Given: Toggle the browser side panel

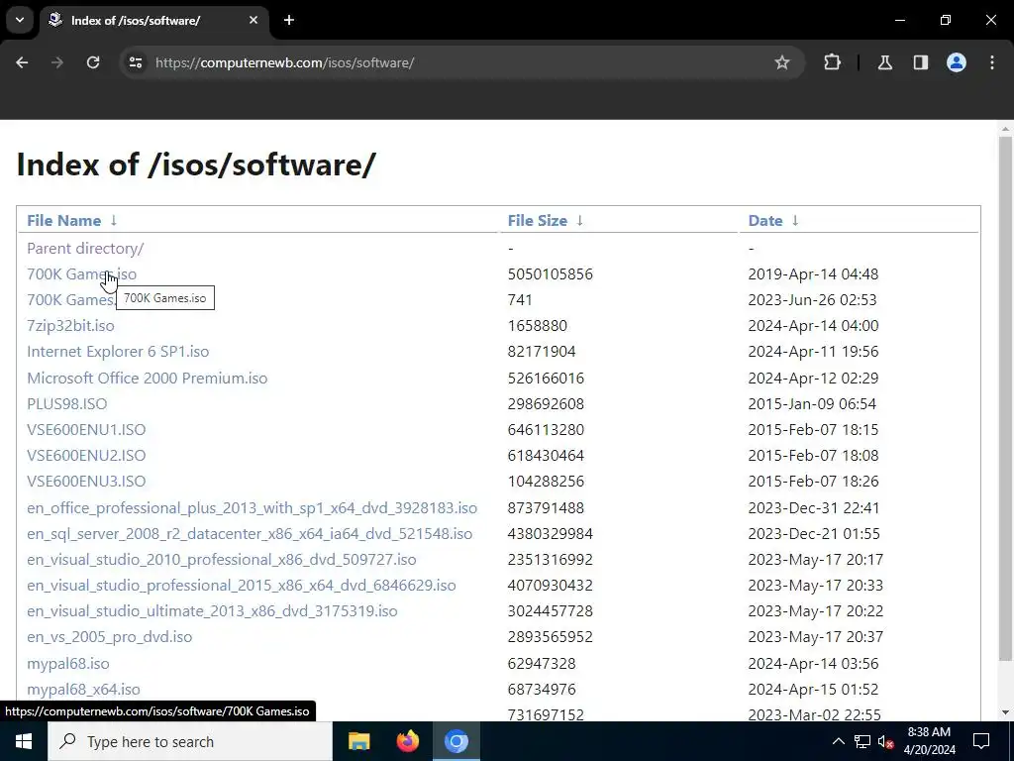Looking at the screenshot, I should click(921, 62).
